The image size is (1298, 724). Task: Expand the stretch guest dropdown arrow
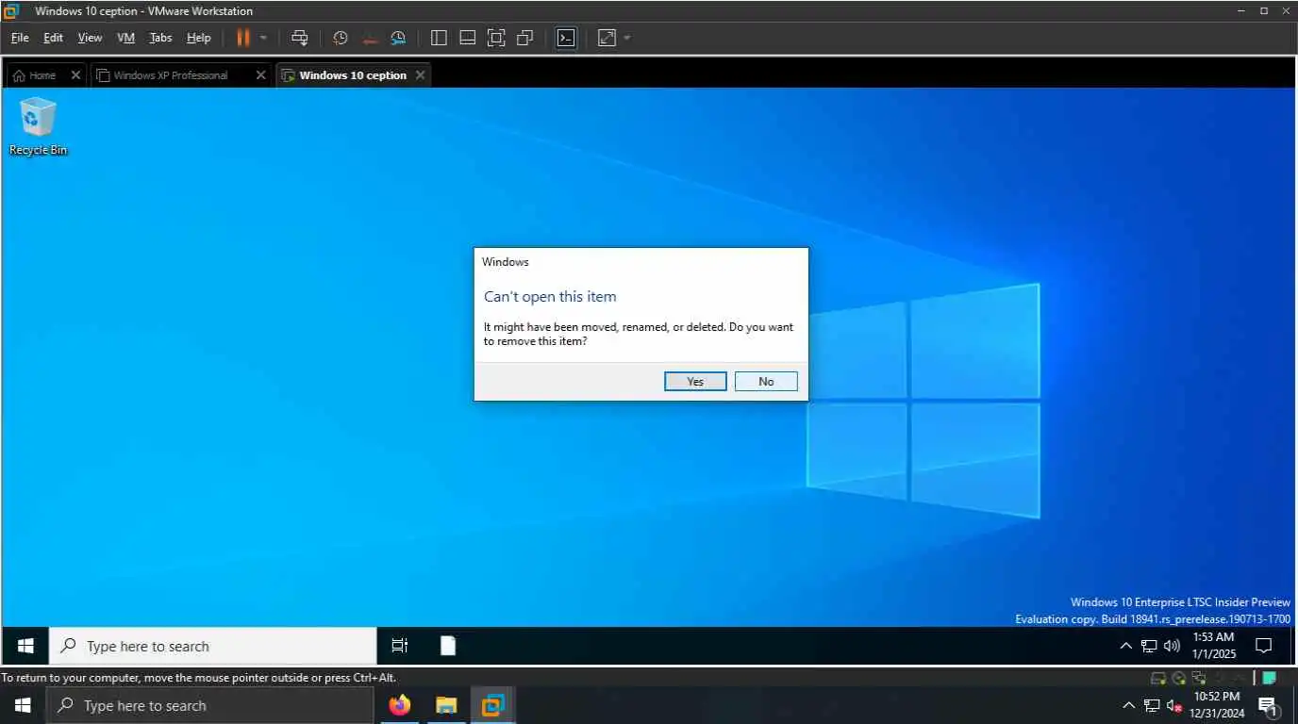coord(627,38)
